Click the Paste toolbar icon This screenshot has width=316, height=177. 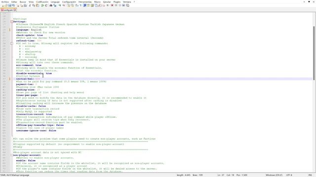38,5
